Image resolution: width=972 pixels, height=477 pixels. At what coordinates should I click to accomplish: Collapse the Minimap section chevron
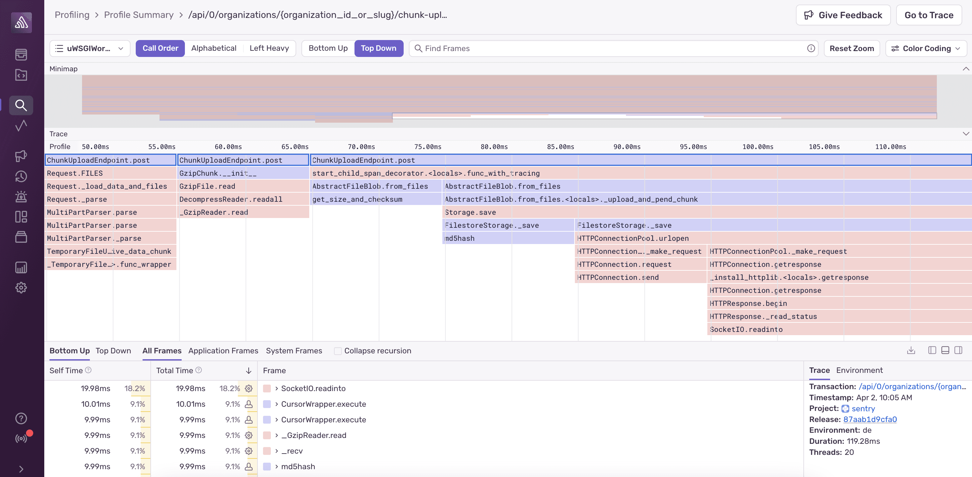(965, 69)
